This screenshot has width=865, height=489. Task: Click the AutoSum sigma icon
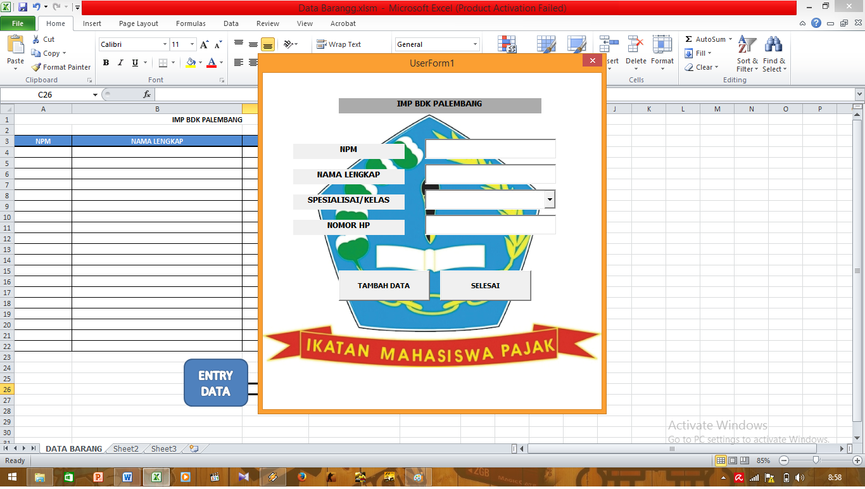[689, 39]
